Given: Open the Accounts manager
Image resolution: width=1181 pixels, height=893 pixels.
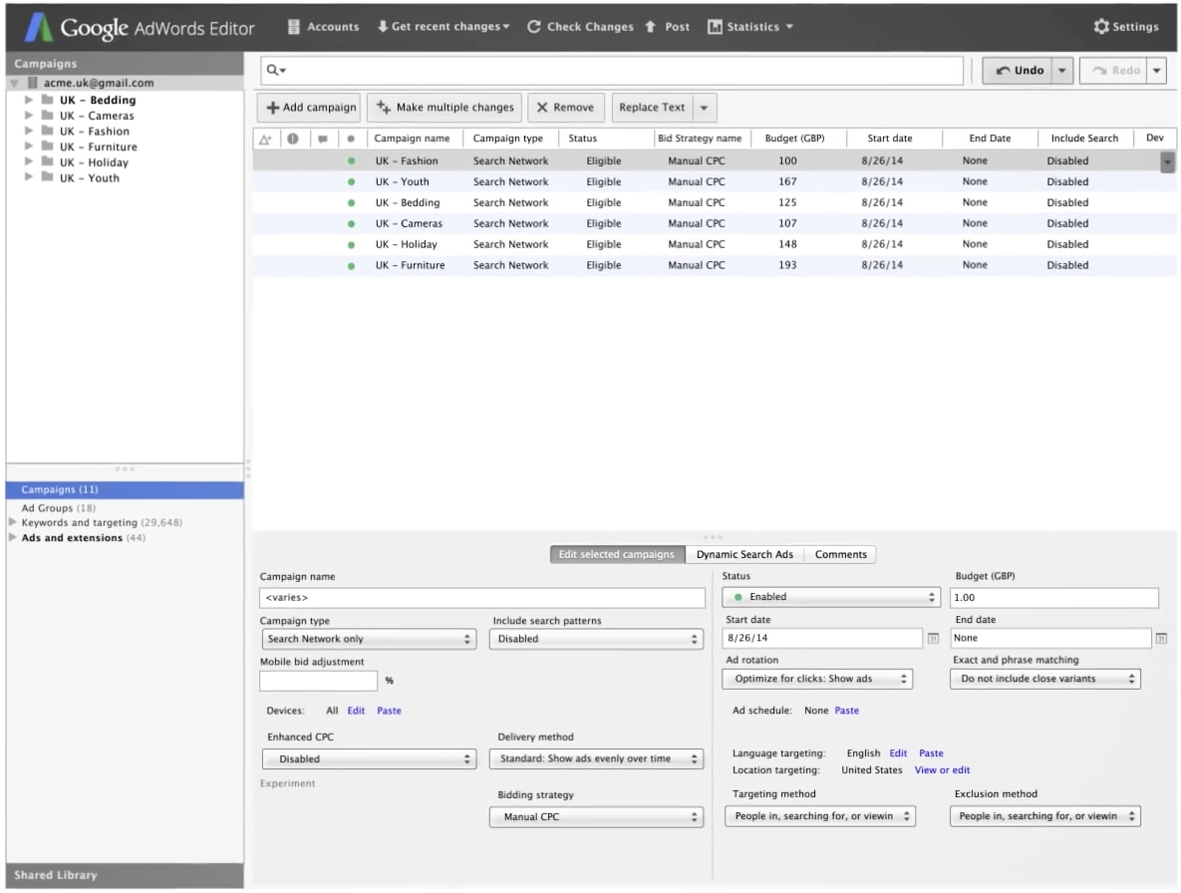Looking at the screenshot, I should (x=322, y=26).
